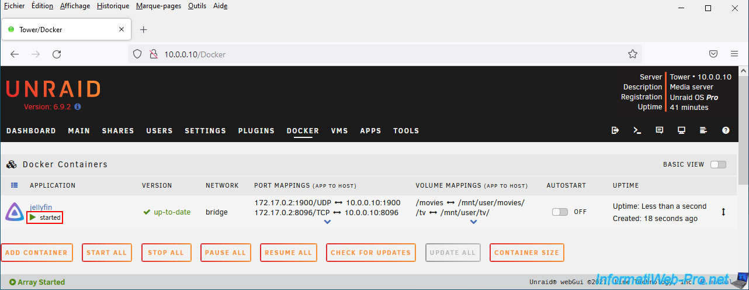This screenshot has width=749, height=290.
Task: Open the system log icon
Action: (x=703, y=130)
